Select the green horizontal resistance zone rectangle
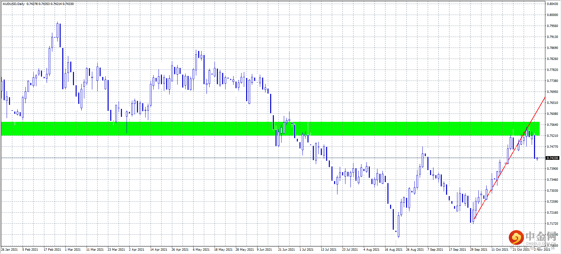561x254 pixels. (270, 129)
